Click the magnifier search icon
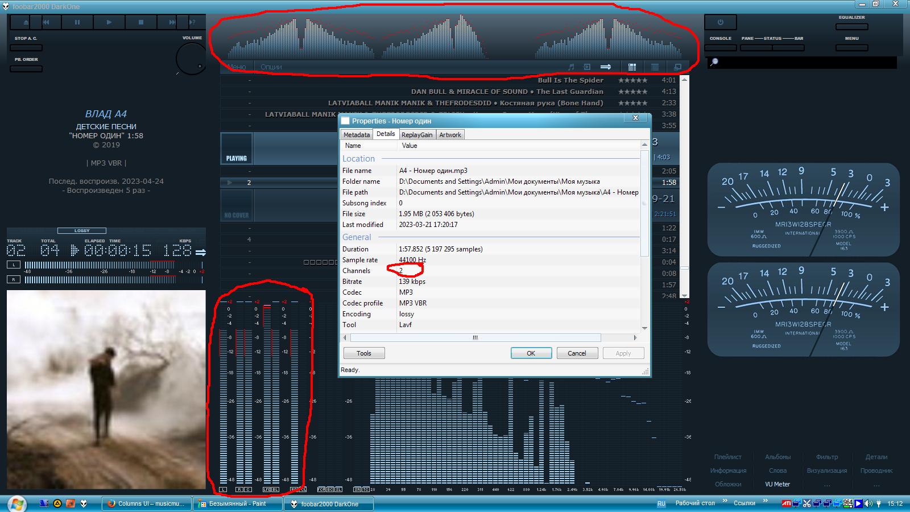This screenshot has height=512, width=910. point(714,62)
